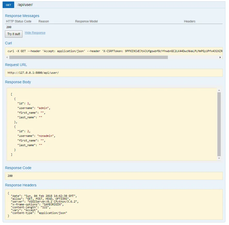The image size is (229, 225).
Task: Click the "allow": "GET, POST, HEAD, OPTIONS" line
Action: pyautogui.click(x=40, y=199)
